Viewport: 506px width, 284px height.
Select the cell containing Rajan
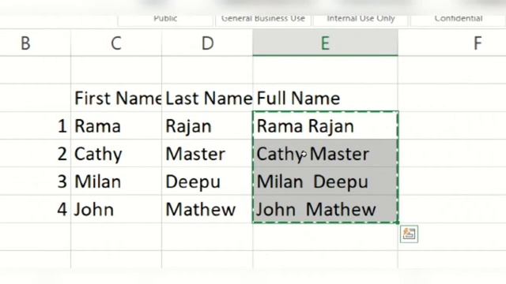[x=207, y=126]
